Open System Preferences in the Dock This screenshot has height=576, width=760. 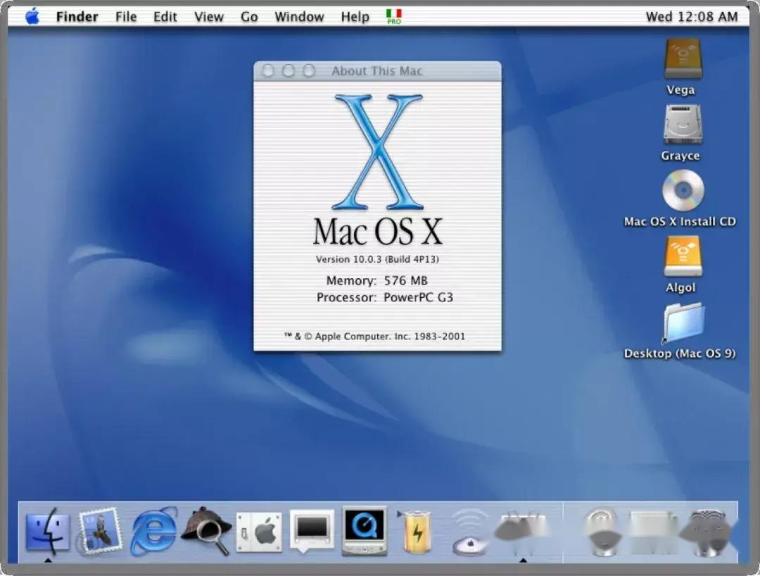coord(259,532)
